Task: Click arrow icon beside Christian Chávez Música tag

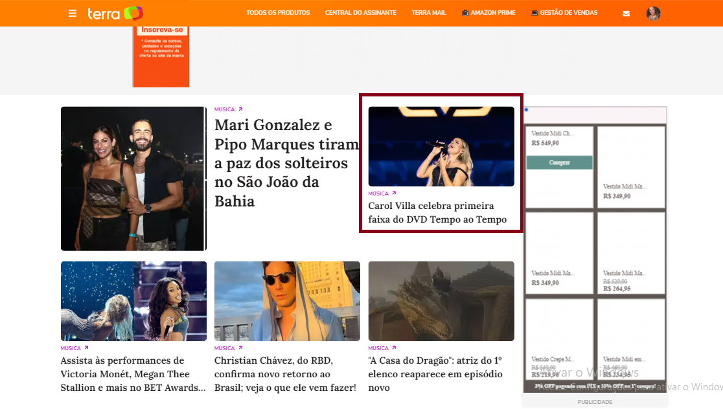Action: point(241,348)
